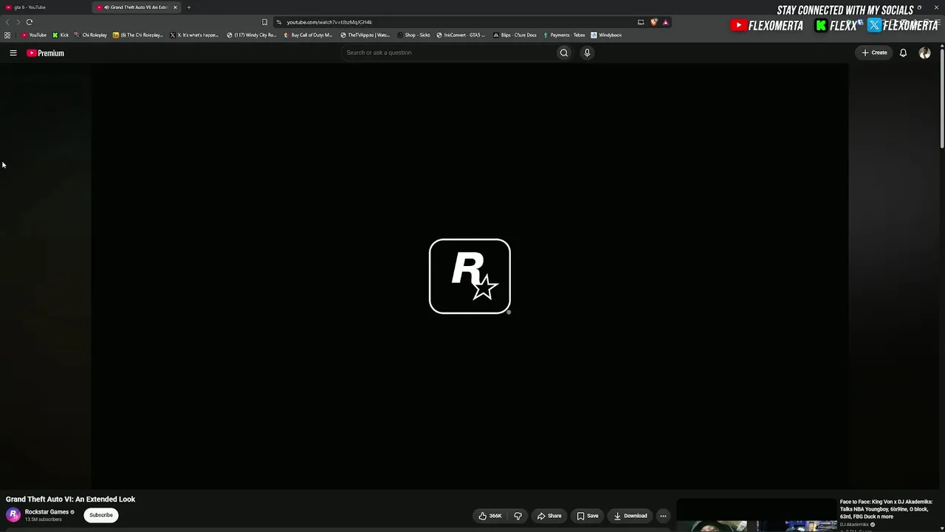Image resolution: width=945 pixels, height=532 pixels.
Task: Open the Kick bookmark
Action: tap(61, 35)
